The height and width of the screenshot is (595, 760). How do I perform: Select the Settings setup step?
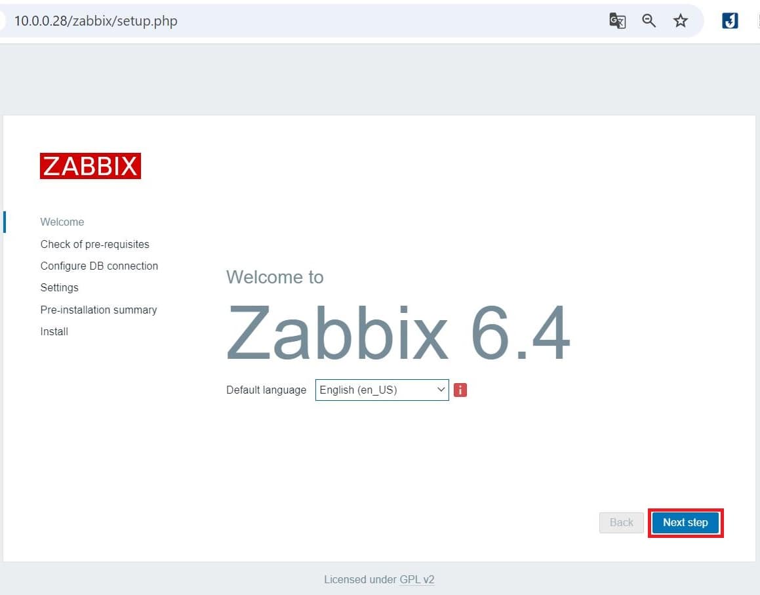(59, 288)
